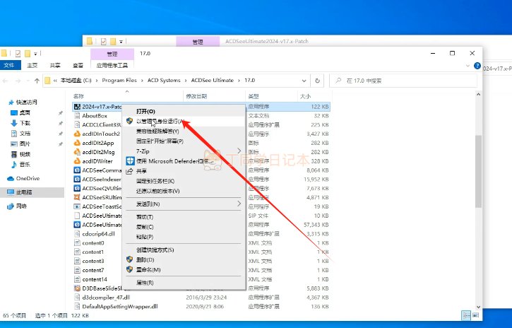Image resolution: width=512 pixels, height=328 pixels.
Task: Open the 2024-v17.x-Patch file icon
Action: pyautogui.click(x=77, y=107)
